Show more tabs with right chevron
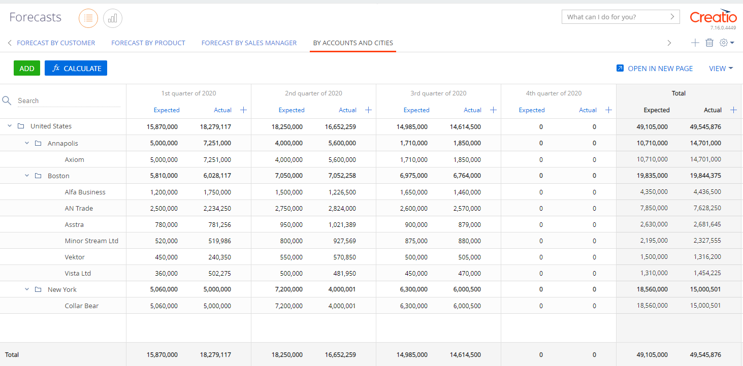The height and width of the screenshot is (366, 743). click(x=669, y=43)
